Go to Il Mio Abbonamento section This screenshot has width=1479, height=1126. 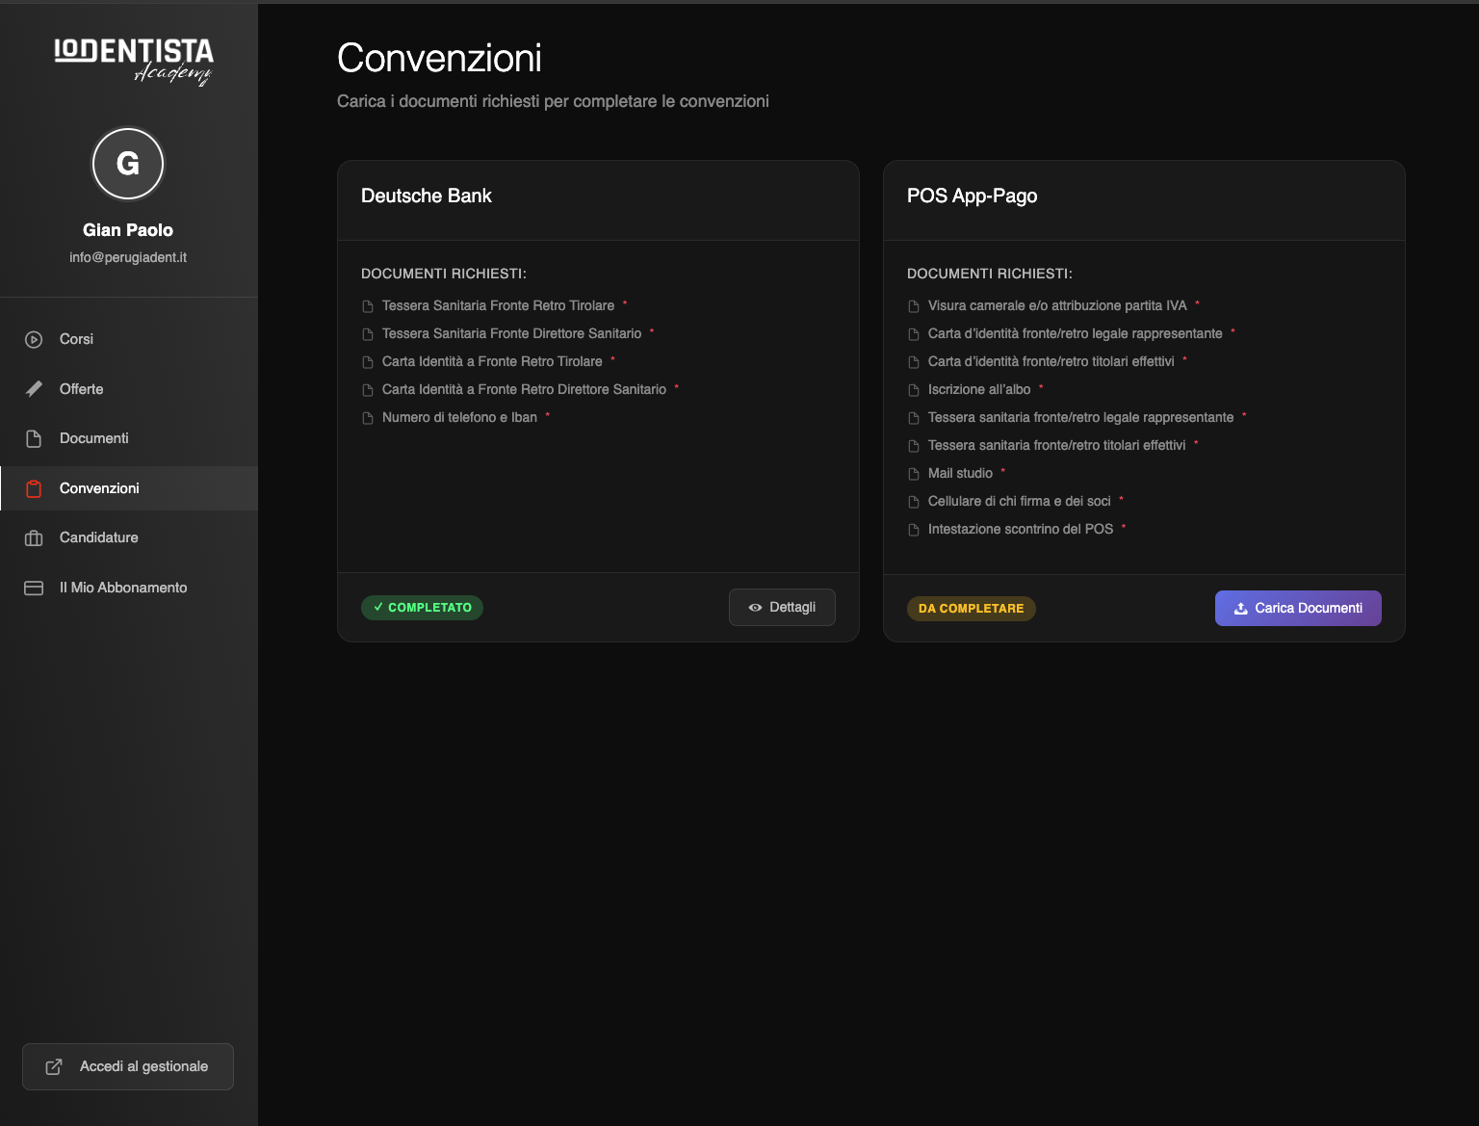pyautogui.click(x=123, y=588)
